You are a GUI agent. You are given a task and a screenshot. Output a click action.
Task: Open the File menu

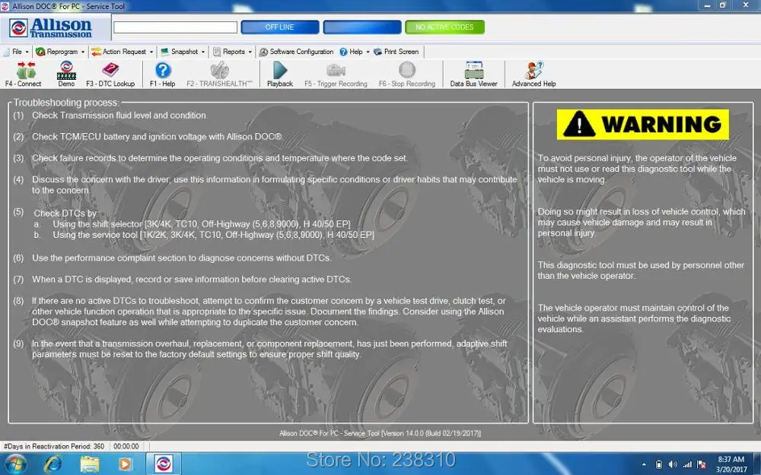[15, 52]
